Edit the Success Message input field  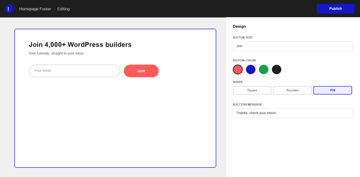tap(293, 113)
